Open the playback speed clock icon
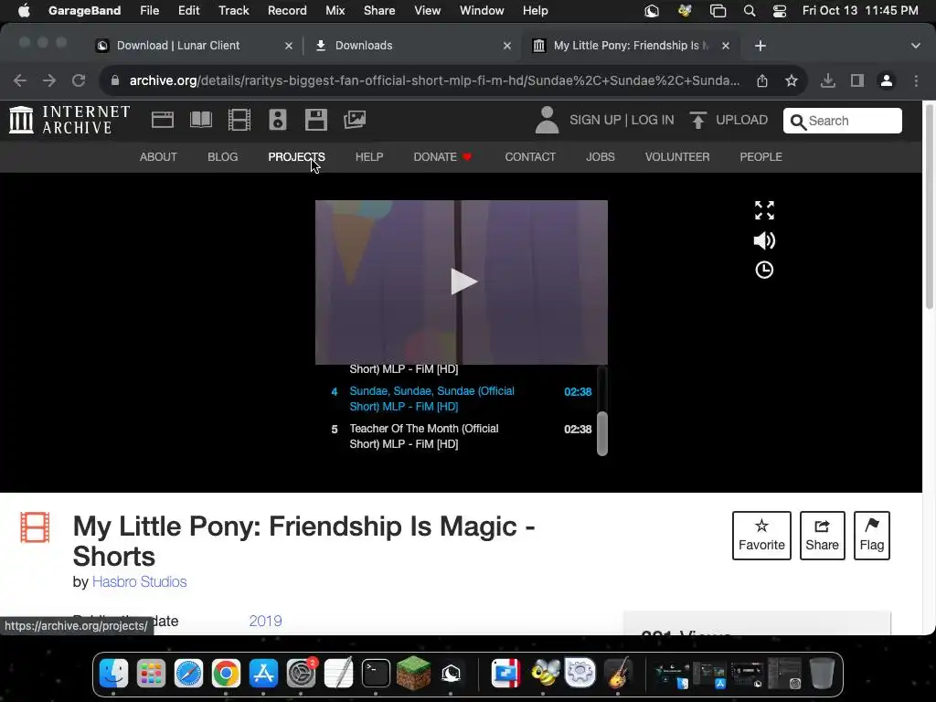The height and width of the screenshot is (702, 936). point(764,270)
